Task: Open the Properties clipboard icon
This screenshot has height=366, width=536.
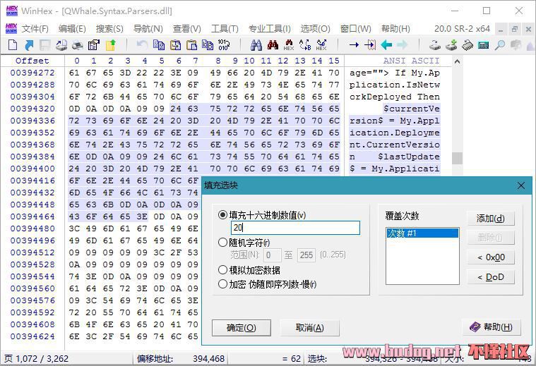Action: (94, 44)
